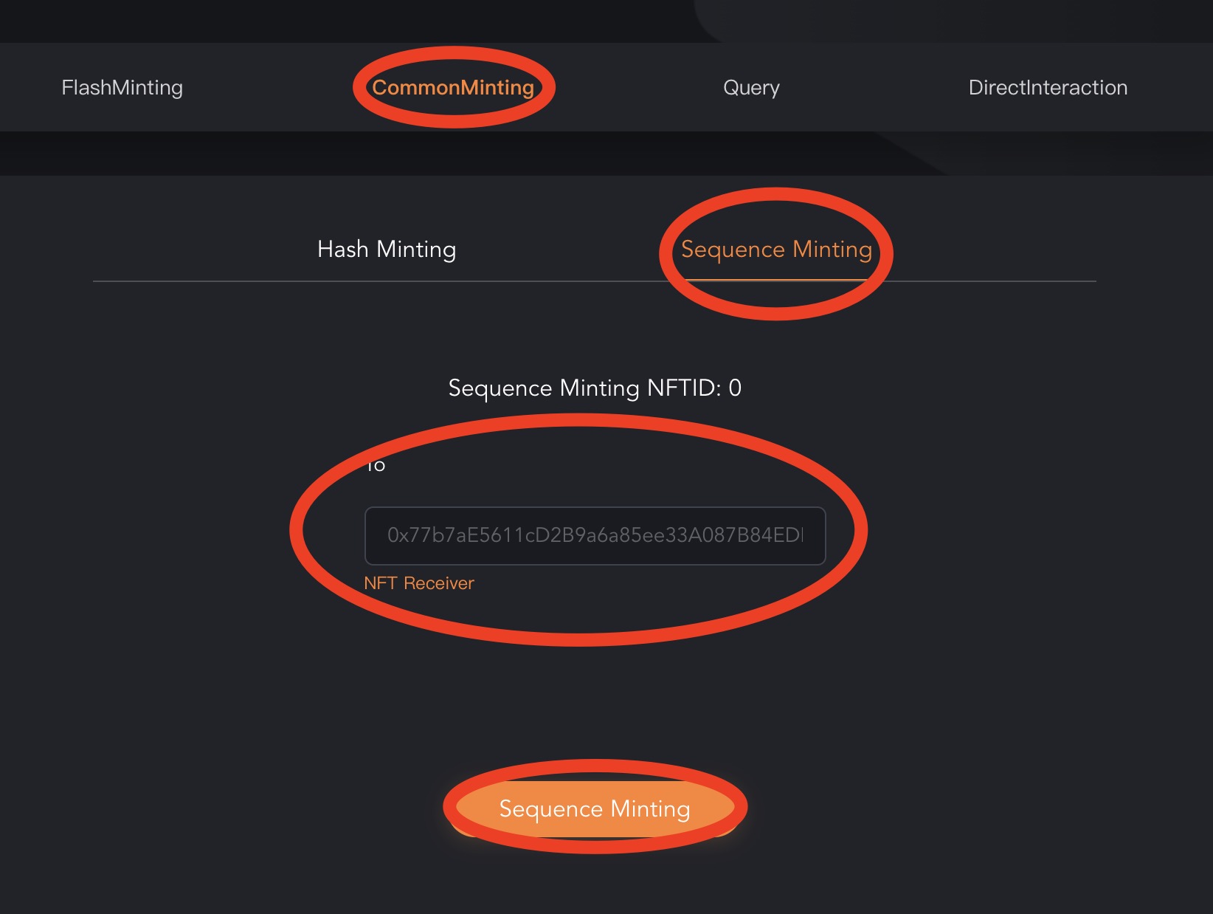
Task: Switch to the FlashMinting tab
Action: 122,88
